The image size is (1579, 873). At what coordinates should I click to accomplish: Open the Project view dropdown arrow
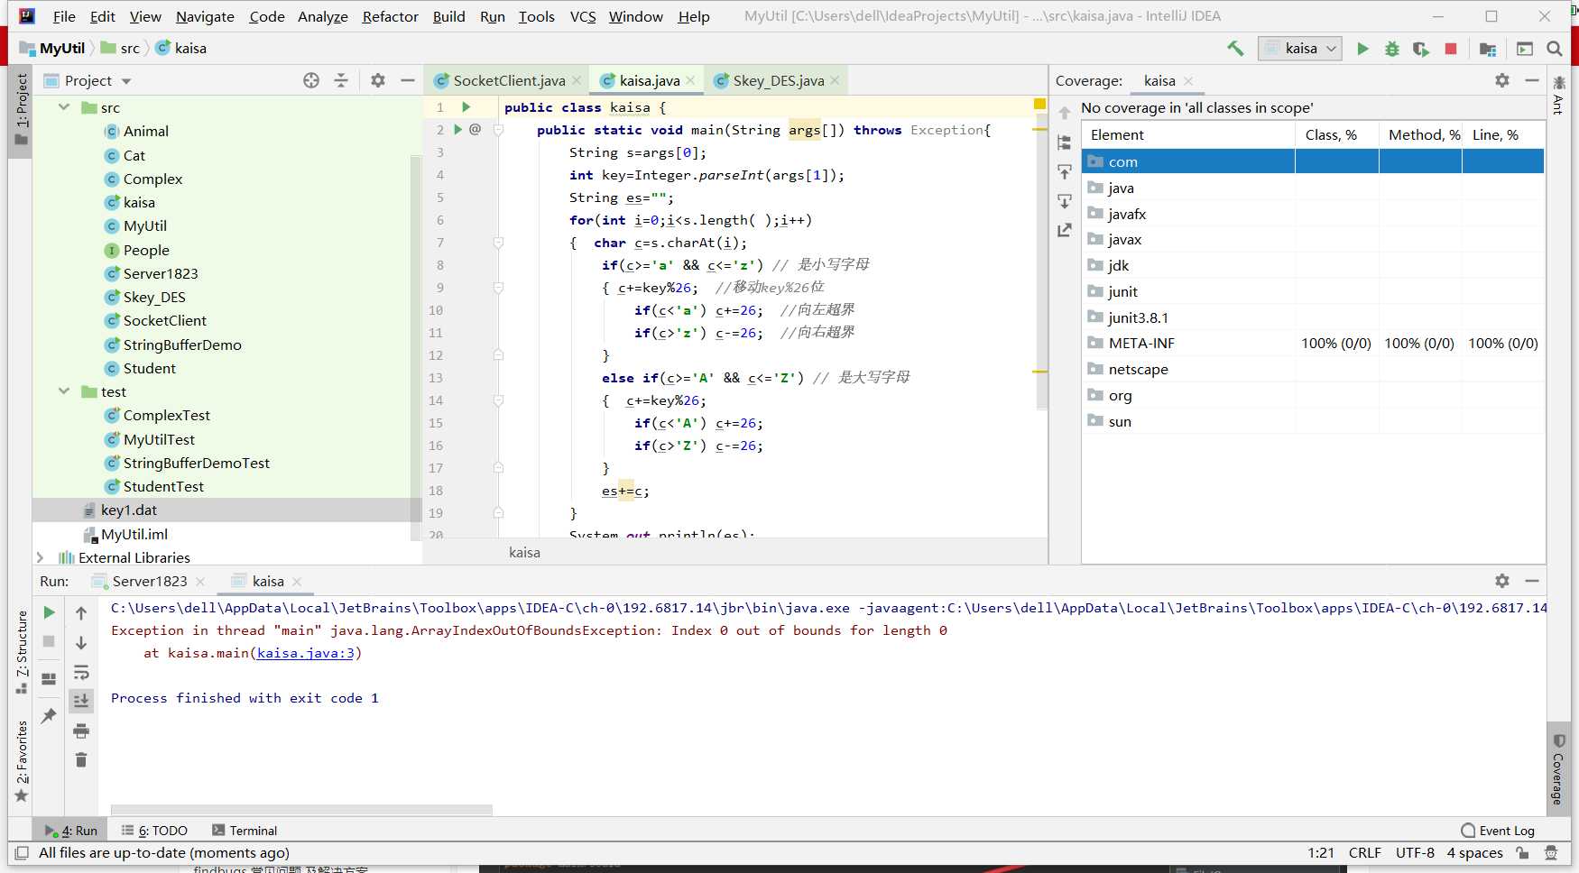click(x=126, y=81)
